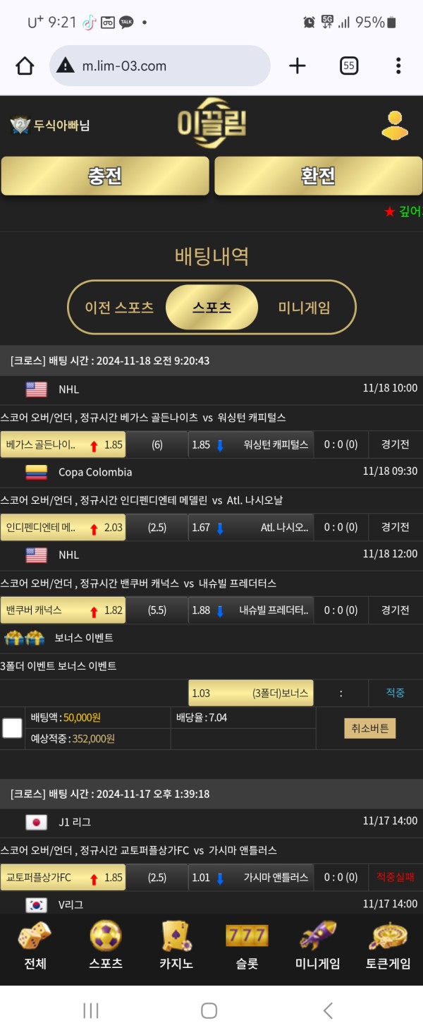The image size is (423, 1035).
Task: Tap the browser home icon
Action: 25,66
